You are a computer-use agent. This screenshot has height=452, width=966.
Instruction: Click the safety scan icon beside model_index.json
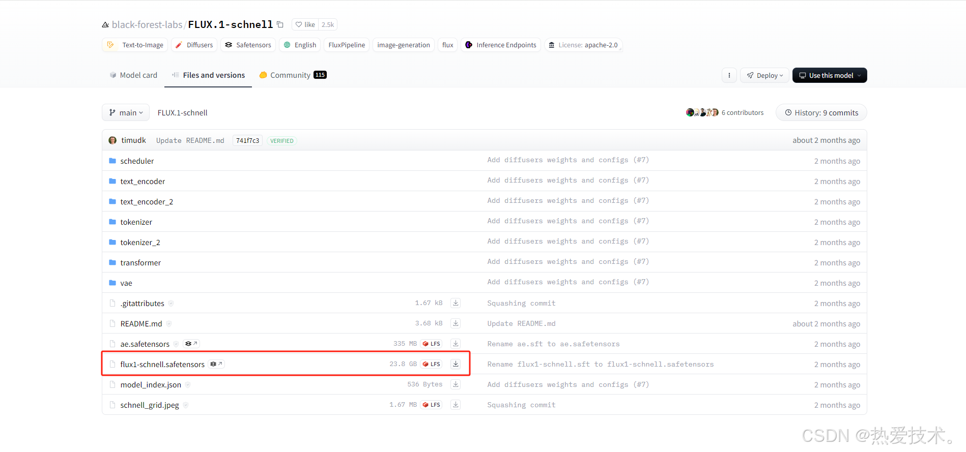pos(188,385)
